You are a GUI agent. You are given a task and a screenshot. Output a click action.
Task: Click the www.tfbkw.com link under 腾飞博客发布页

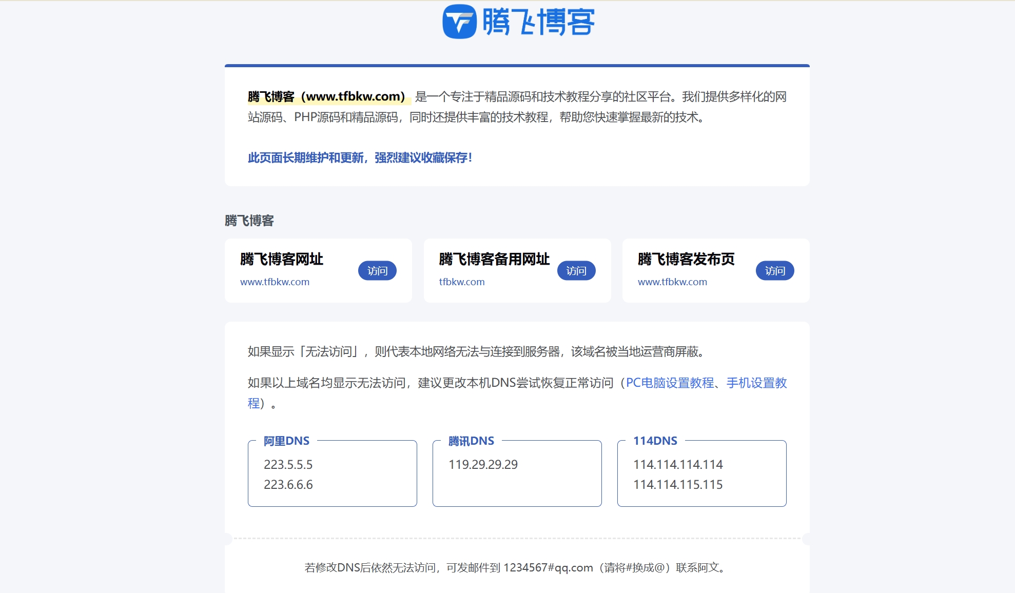(672, 282)
